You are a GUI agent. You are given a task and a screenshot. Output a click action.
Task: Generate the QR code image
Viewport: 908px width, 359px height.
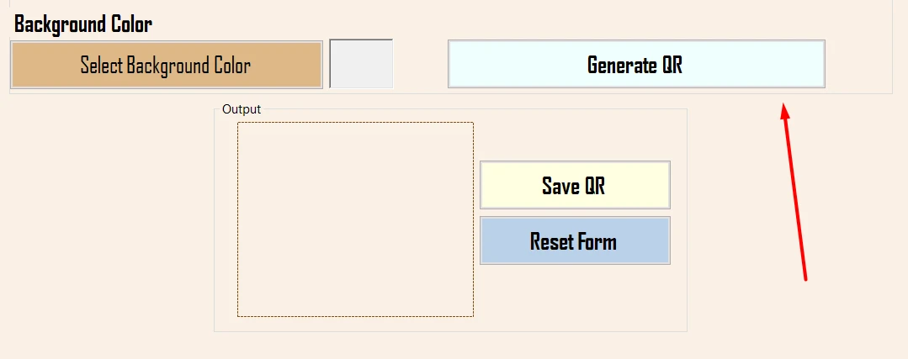(635, 64)
